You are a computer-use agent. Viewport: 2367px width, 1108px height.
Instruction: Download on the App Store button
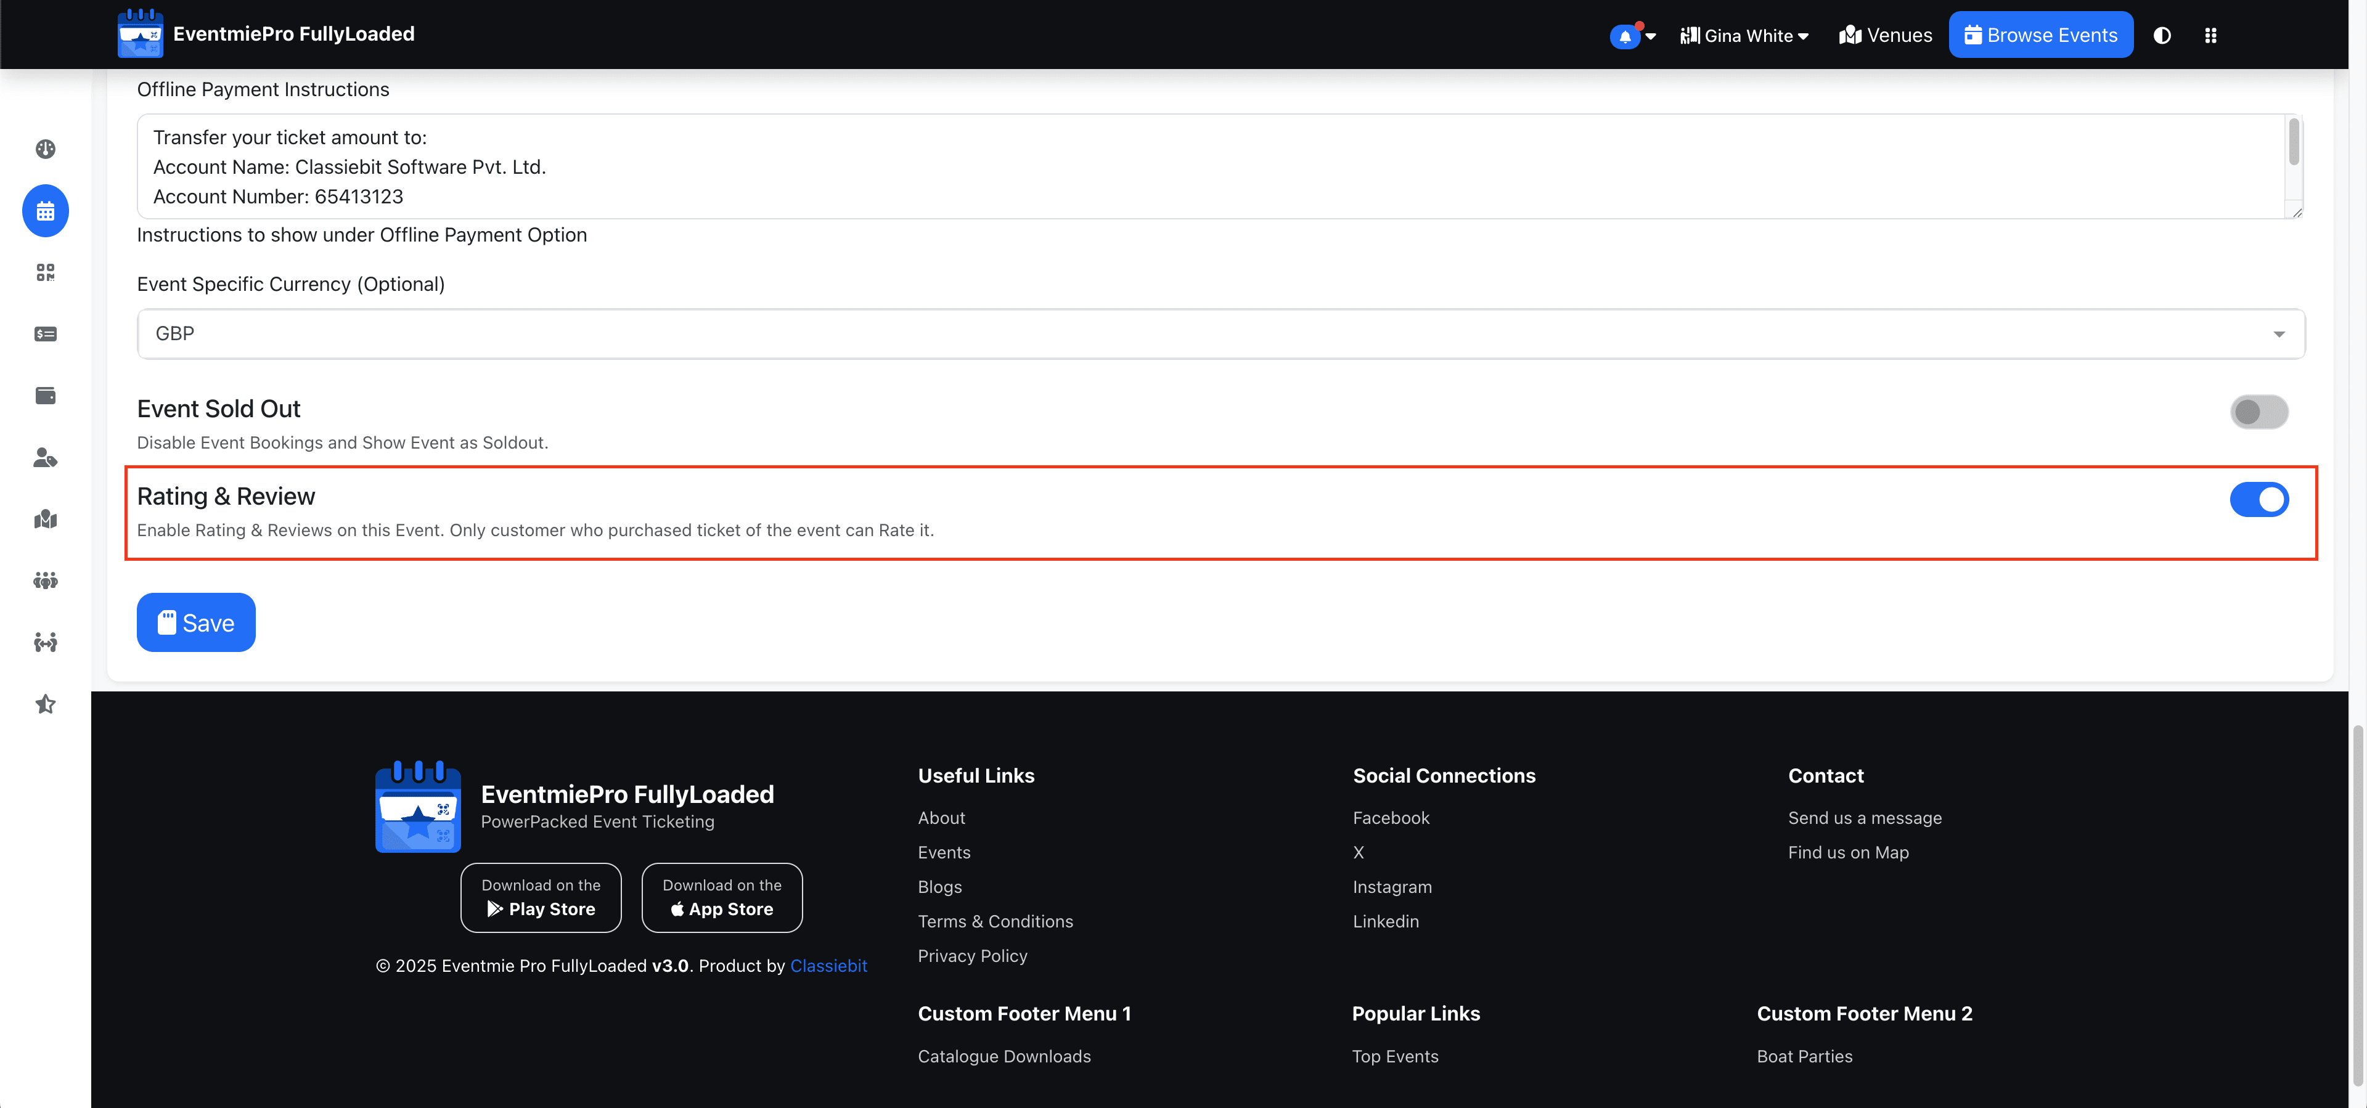coord(721,897)
